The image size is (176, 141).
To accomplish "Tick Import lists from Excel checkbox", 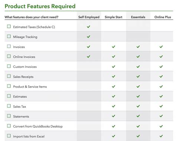I will (x=9, y=136).
